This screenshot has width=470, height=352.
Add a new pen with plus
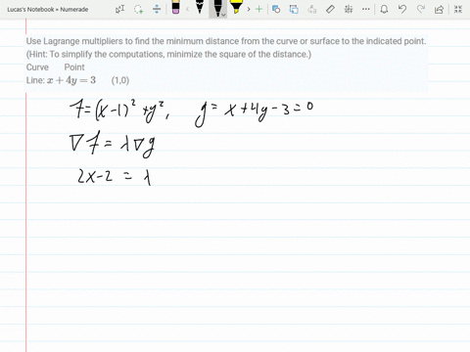(258, 9)
